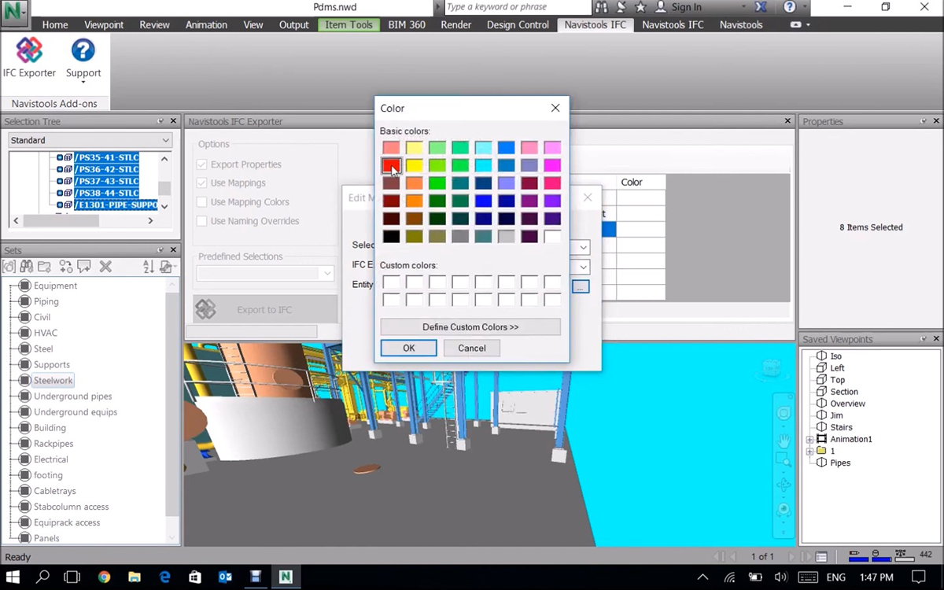Screen dimensions: 944x590
Task: Click the binoculars search icon in title bar
Action: pyautogui.click(x=601, y=7)
